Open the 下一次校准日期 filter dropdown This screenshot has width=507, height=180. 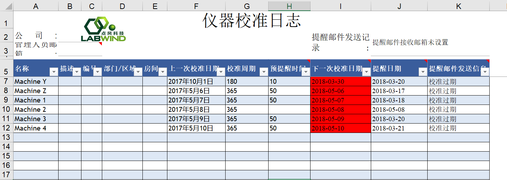366,72
